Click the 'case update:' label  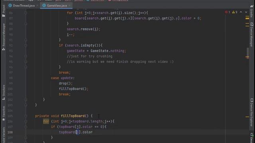[63, 78]
